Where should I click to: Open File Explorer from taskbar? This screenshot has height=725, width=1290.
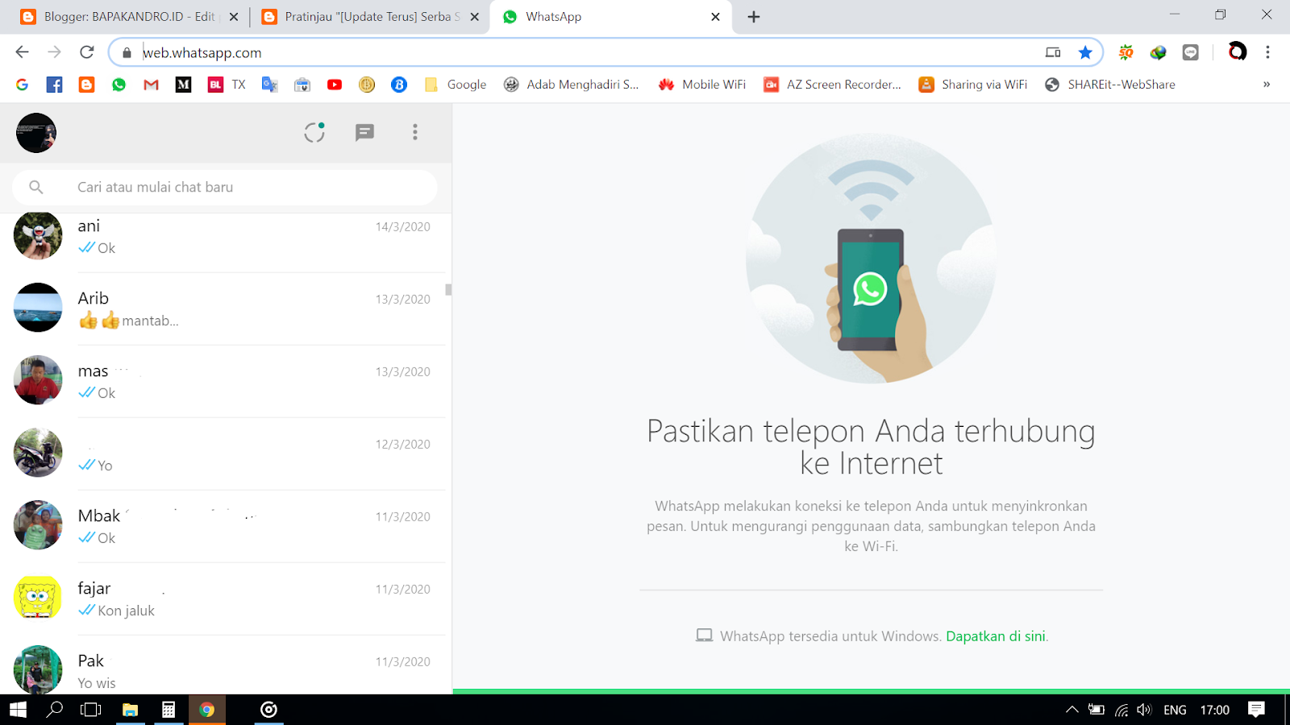point(130,710)
